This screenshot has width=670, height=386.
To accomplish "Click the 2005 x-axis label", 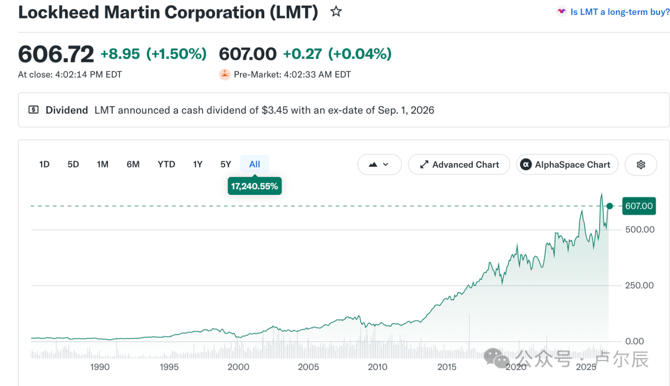I will (308, 367).
